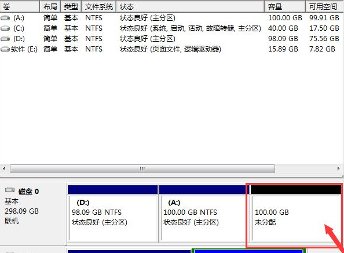Click the black unallocated color bar

pos(296,190)
